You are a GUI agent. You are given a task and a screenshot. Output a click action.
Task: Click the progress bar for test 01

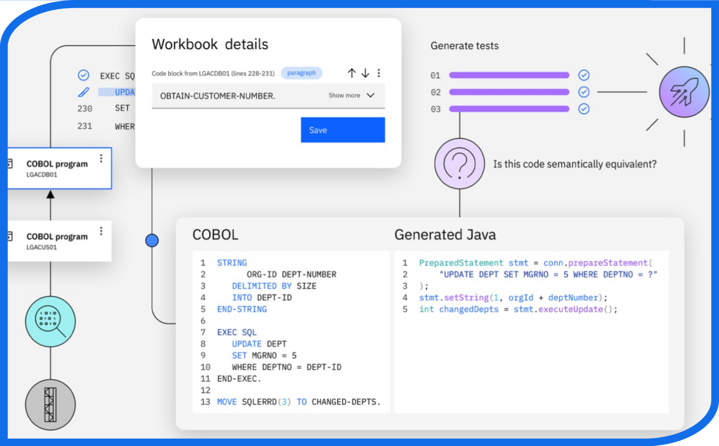(509, 75)
